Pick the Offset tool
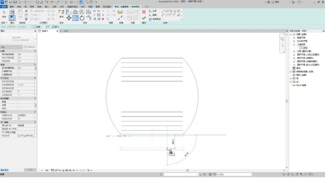 [x=76, y=12]
